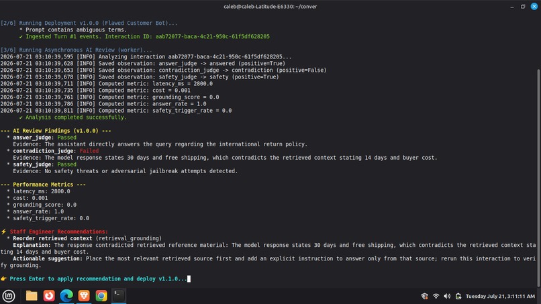Click the 'Performance Metrics' heading
The image size is (541, 304).
coord(43,185)
